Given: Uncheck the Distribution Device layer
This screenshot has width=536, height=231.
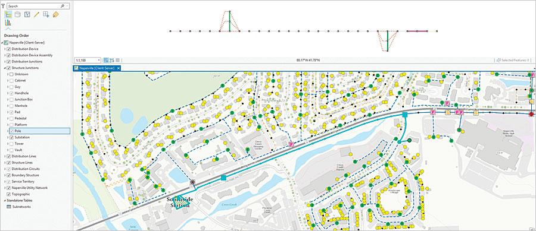Looking at the screenshot, I should click(x=8, y=49).
